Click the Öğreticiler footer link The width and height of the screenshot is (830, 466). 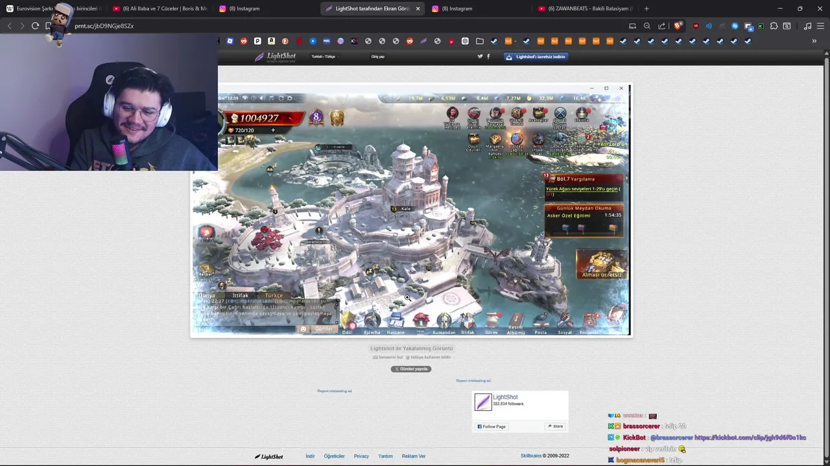[x=335, y=456]
